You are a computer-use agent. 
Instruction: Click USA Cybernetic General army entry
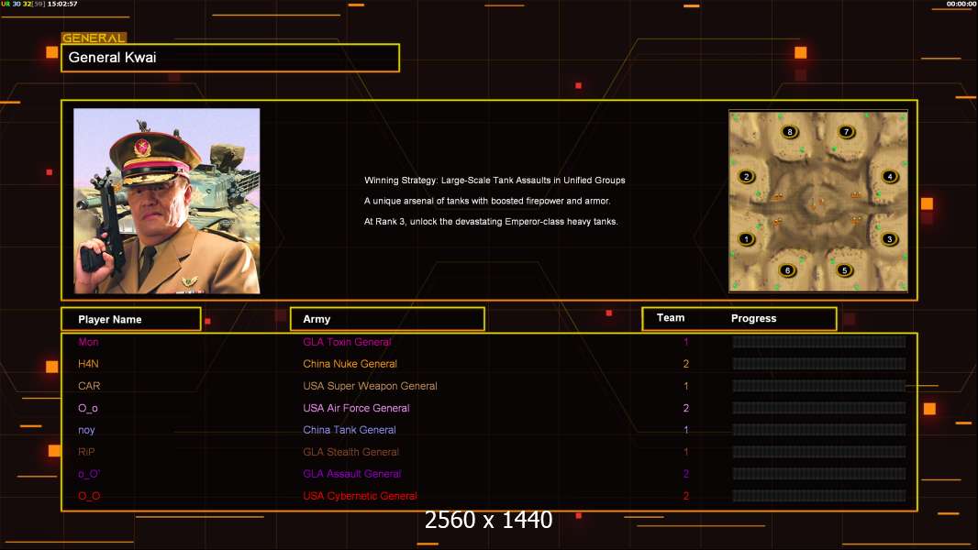[x=360, y=496]
